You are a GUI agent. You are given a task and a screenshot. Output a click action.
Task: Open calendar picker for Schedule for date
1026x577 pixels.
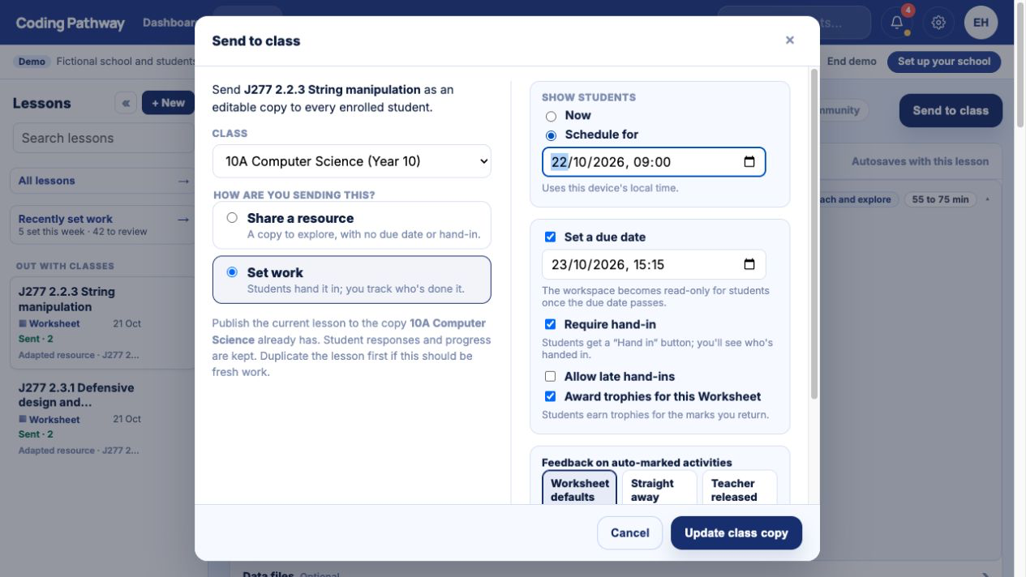[x=749, y=162]
